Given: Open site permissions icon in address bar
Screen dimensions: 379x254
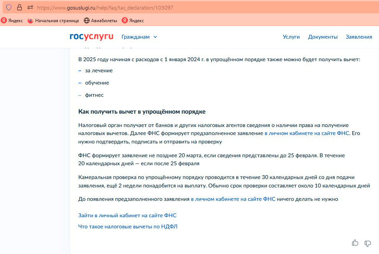Looking at the screenshot, I should tap(30, 7).
